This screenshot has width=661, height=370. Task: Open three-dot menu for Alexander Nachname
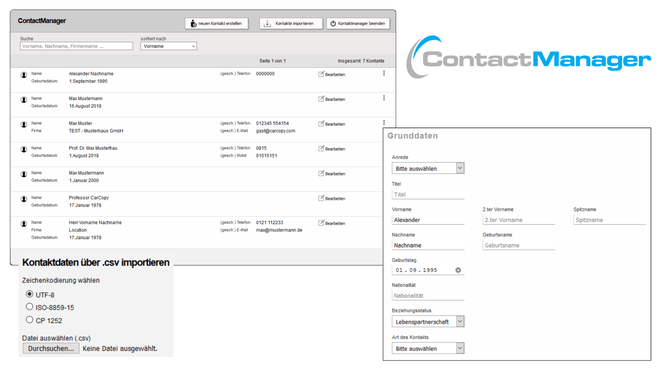coord(384,73)
